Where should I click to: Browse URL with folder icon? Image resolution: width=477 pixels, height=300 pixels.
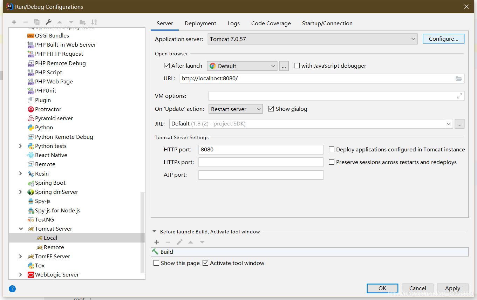tap(459, 79)
